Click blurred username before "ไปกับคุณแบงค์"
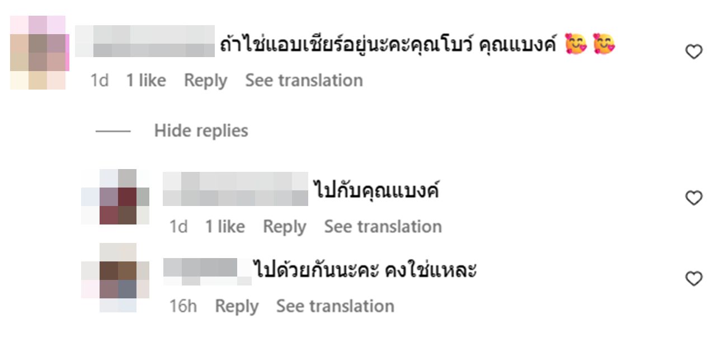 tap(235, 189)
